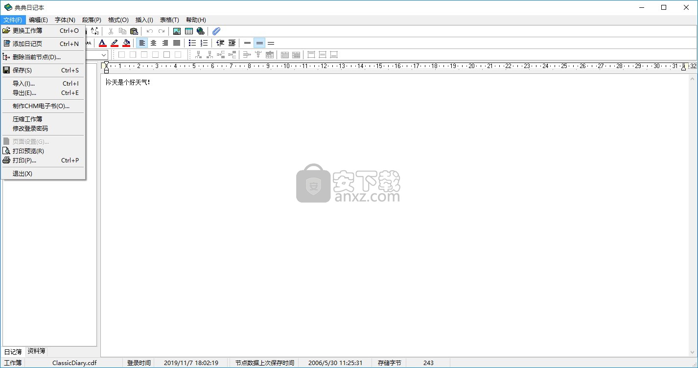This screenshot has height=368, width=698.
Task: Set double line spacing
Action: [x=271, y=43]
